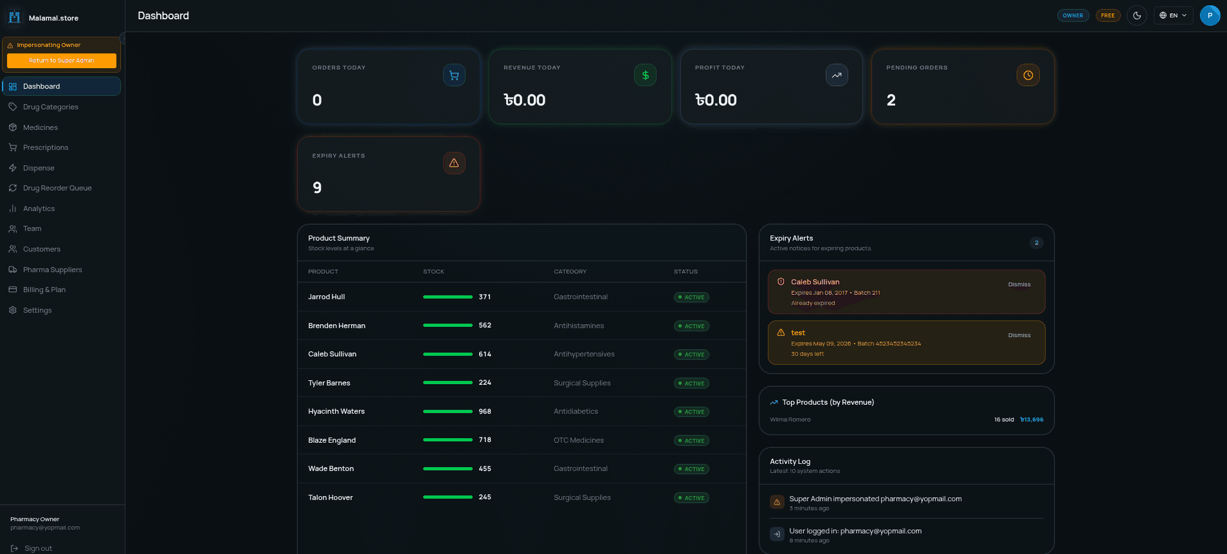This screenshot has height=554, width=1227.
Task: Dismiss the Caleb Sullivan expiry alert
Action: click(1019, 284)
